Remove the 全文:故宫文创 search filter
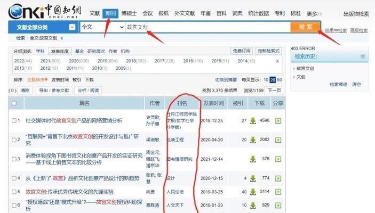This screenshot has height=213, width=375. [62, 38]
